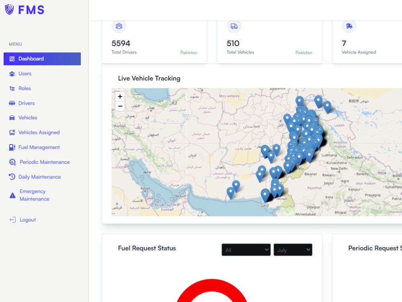Click the Vehicle Assigned label
Image resolution: width=402 pixels, height=302 pixels.
coord(359,52)
